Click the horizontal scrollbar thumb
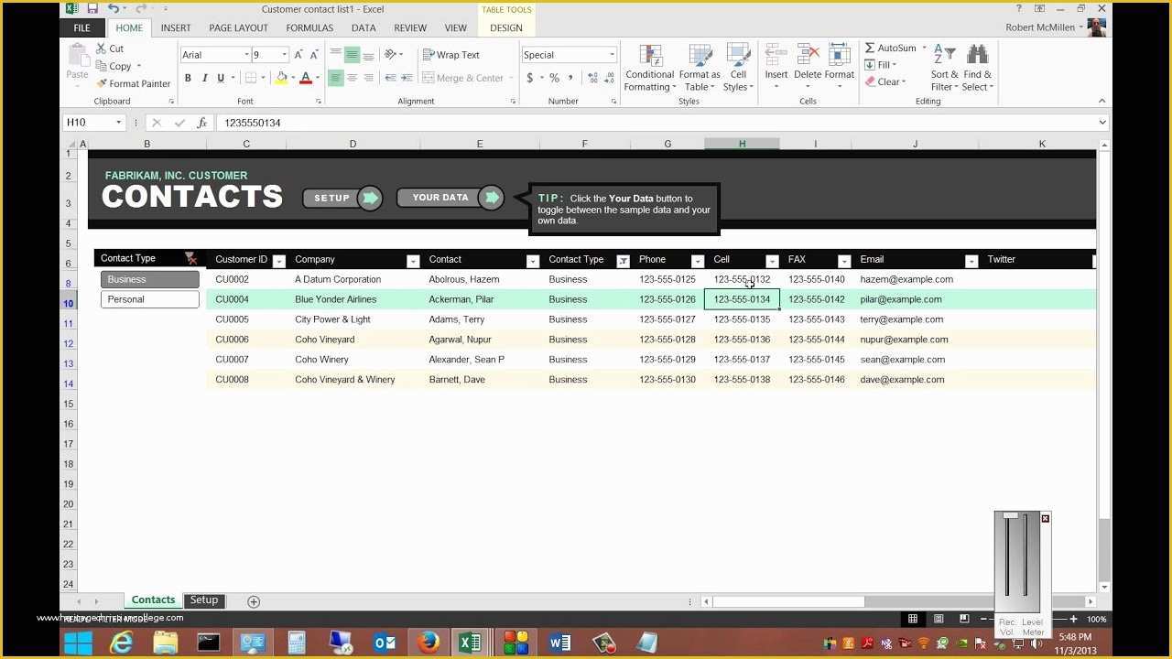Viewport: 1172px width, 659px height. (x=788, y=601)
